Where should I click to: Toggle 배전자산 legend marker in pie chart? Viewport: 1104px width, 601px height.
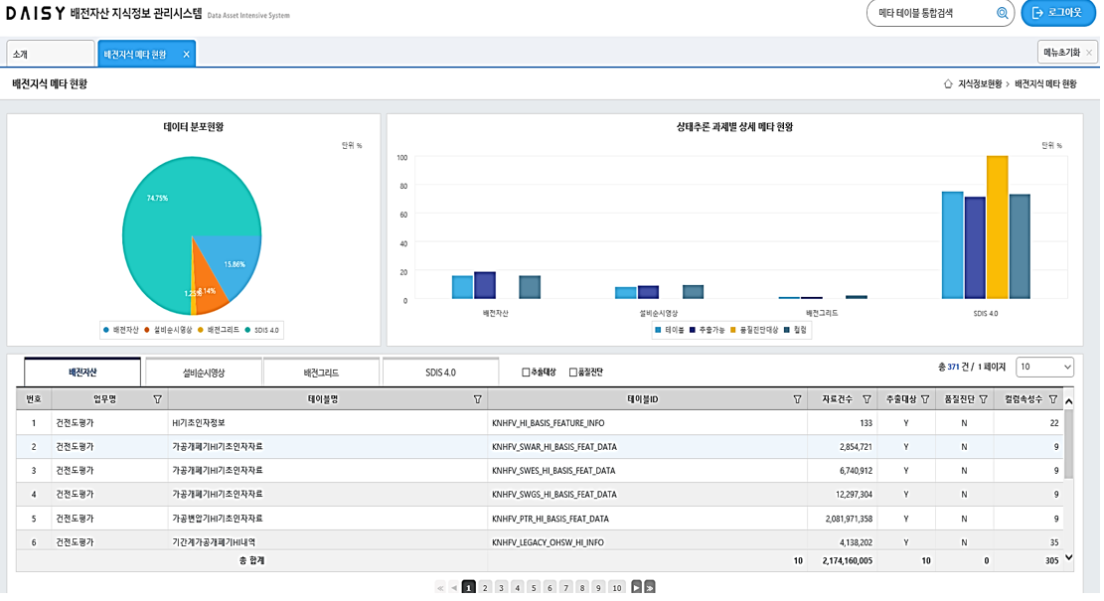pyautogui.click(x=106, y=330)
